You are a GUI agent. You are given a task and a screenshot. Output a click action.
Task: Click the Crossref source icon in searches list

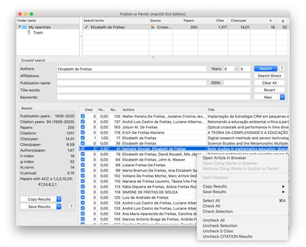pyautogui.click(x=153, y=27)
